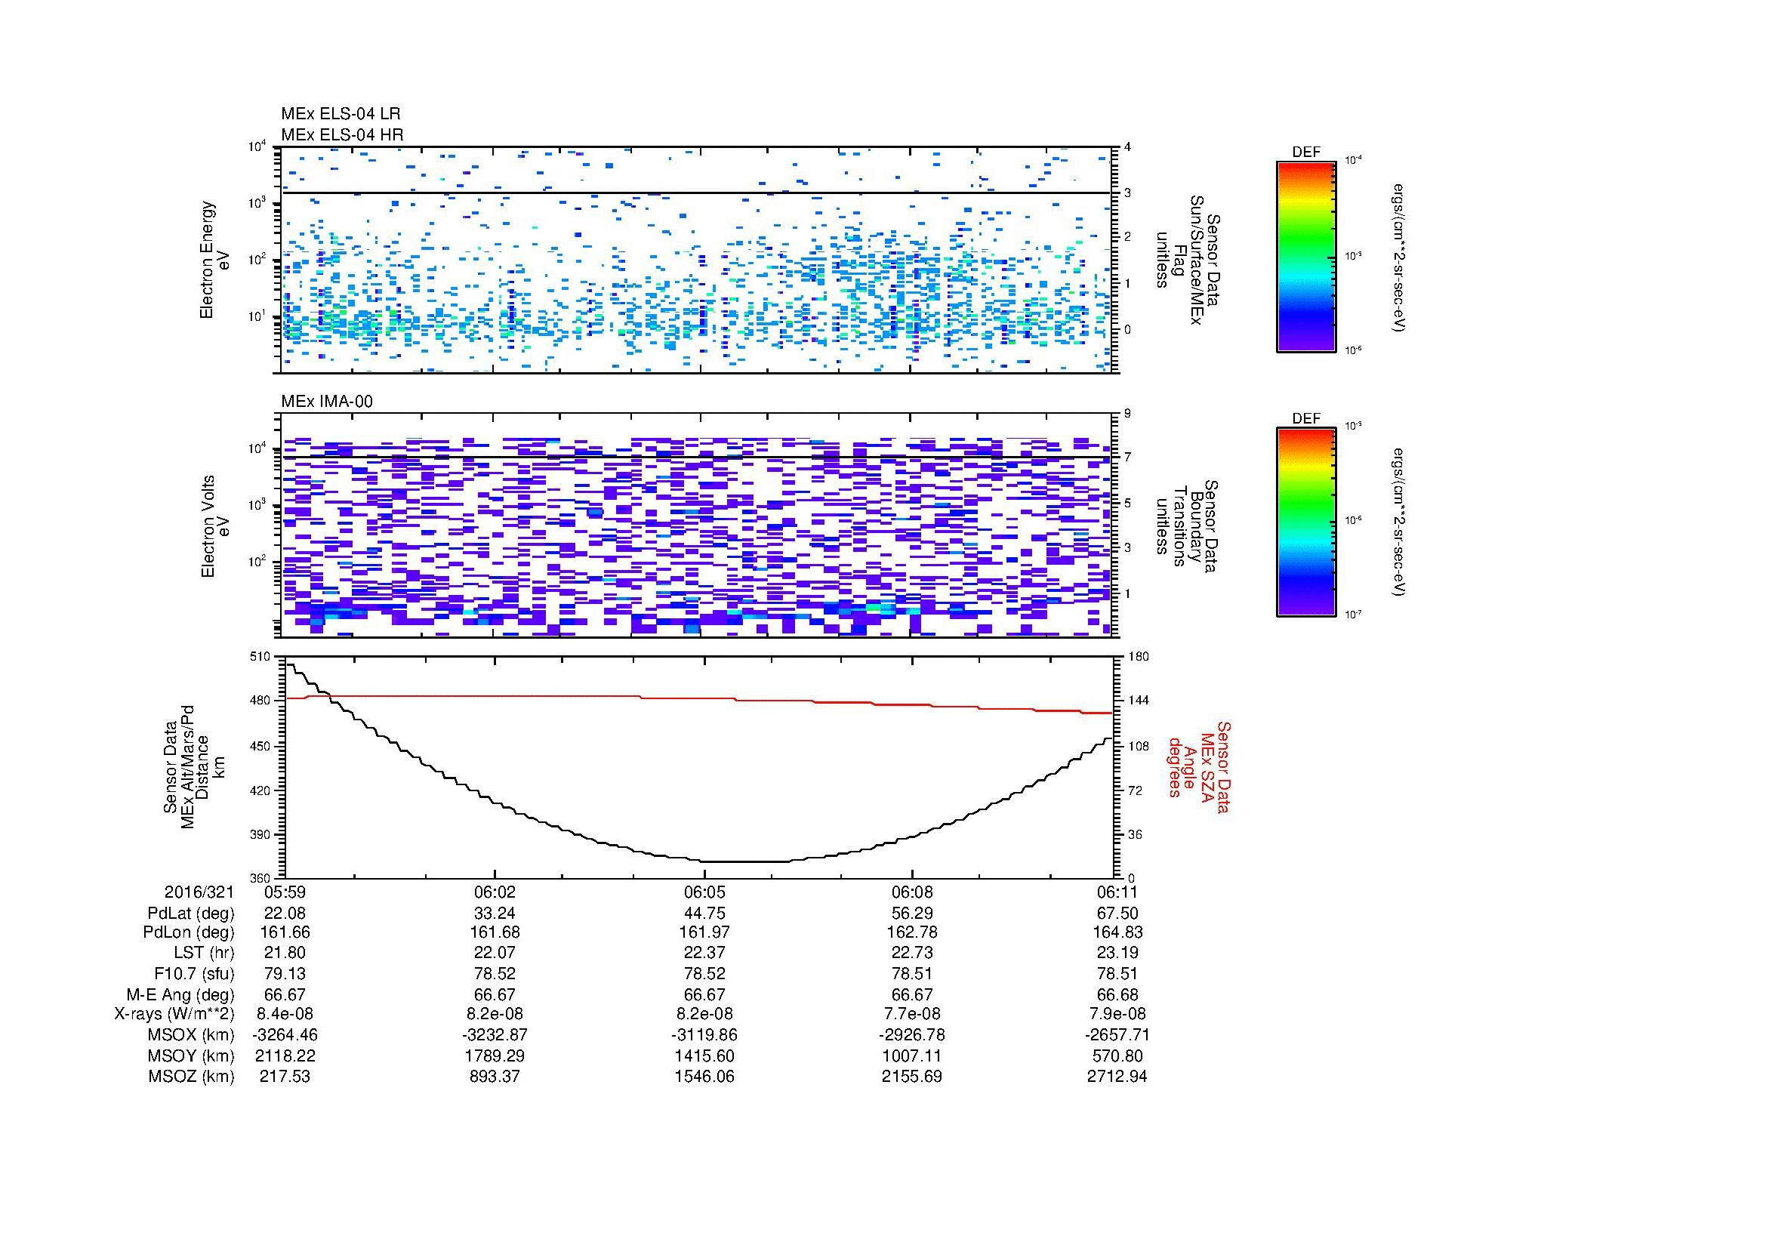Click the red MEx SZA Angle axis label
Screen dimensions: 1766x1248
click(1198, 766)
